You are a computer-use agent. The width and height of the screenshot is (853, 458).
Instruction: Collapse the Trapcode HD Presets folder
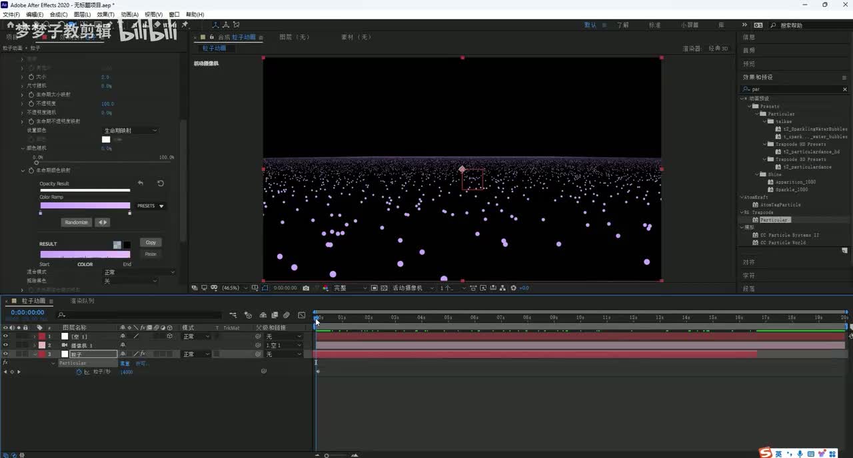(x=764, y=144)
